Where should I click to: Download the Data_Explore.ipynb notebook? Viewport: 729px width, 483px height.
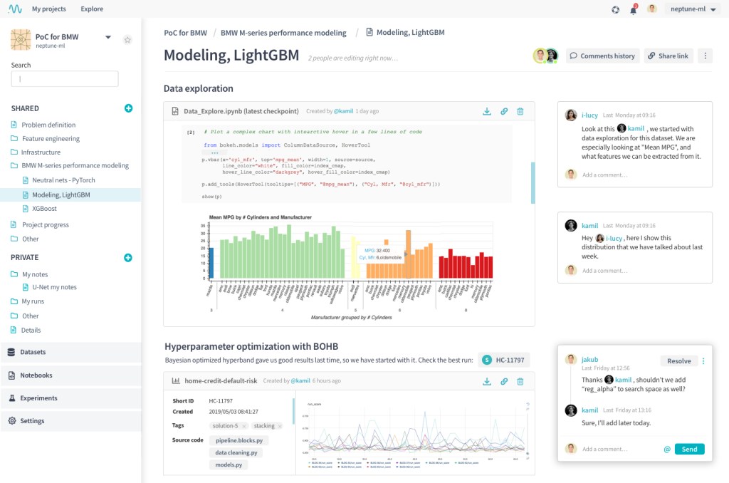pyautogui.click(x=487, y=112)
